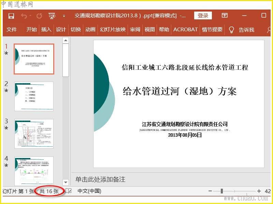Switch to the 动画 ribbon tab
This screenshot has height=204, width=273.
pyautogui.click(x=90, y=30)
